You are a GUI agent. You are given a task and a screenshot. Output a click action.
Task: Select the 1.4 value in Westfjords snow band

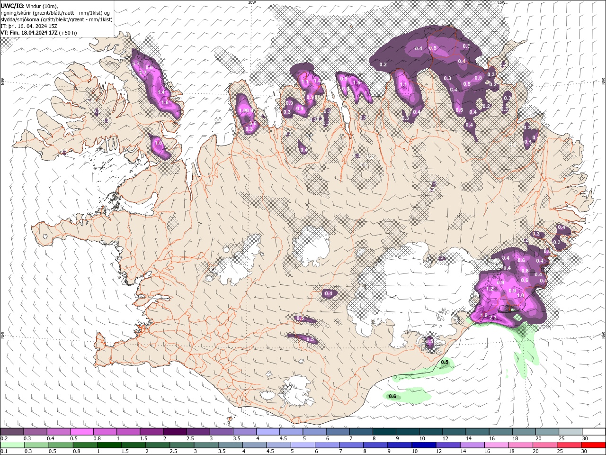point(161,92)
